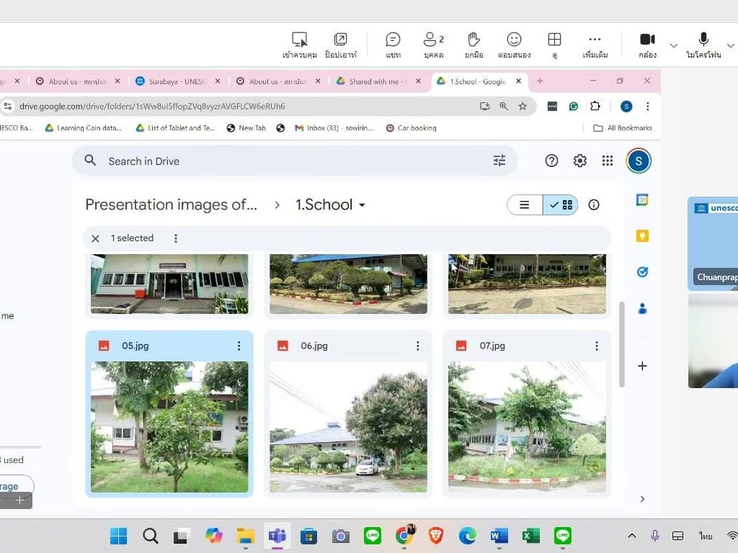Open the Google account avatar
The height and width of the screenshot is (553, 738).
639,161
